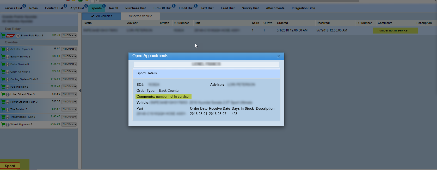Open the Recall tab
This screenshot has height=170, width=437.
click(x=113, y=8)
